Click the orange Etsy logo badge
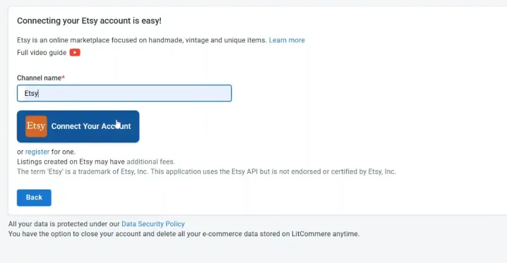Viewport: 507px width, 263px height. (36, 126)
